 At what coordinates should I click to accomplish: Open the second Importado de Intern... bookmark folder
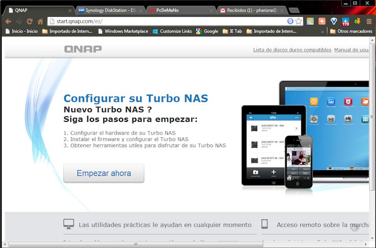pyautogui.click(x=272, y=31)
